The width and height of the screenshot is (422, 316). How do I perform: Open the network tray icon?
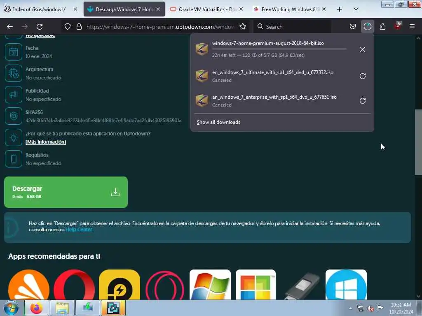pyautogui.click(x=361, y=308)
